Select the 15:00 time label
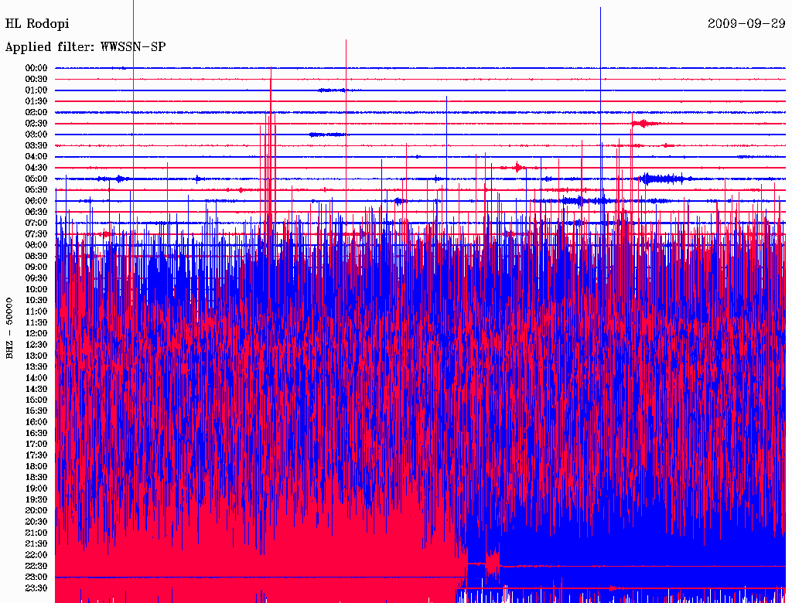 36,400
